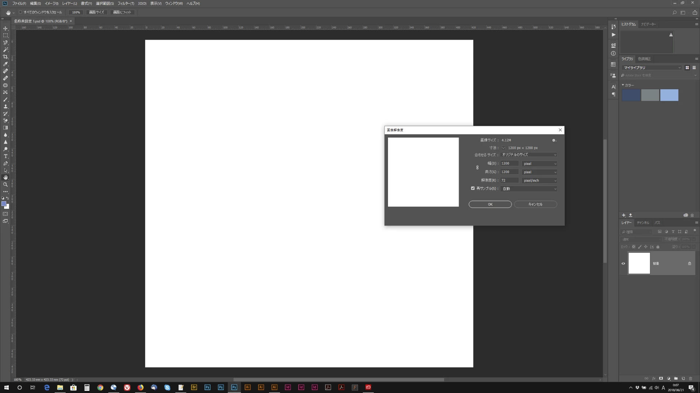Open the Actions panel play icon
This screenshot has height=393, width=700.
614,35
